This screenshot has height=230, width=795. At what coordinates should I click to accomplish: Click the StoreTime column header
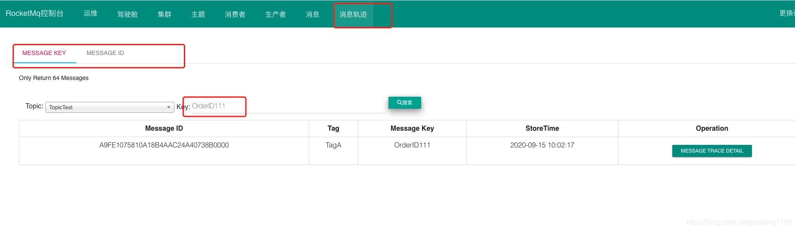coord(542,129)
